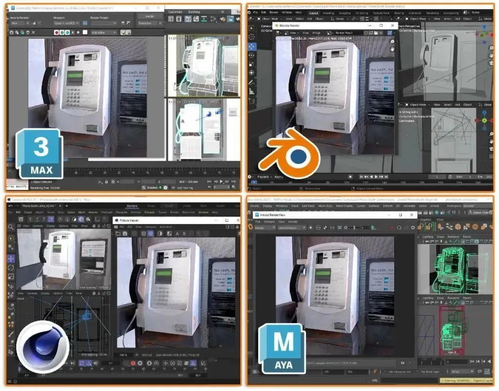This screenshot has width=499, height=391.
Task: Clear the rendered image with the X icon in 3ds Max
Action: coord(34,33)
